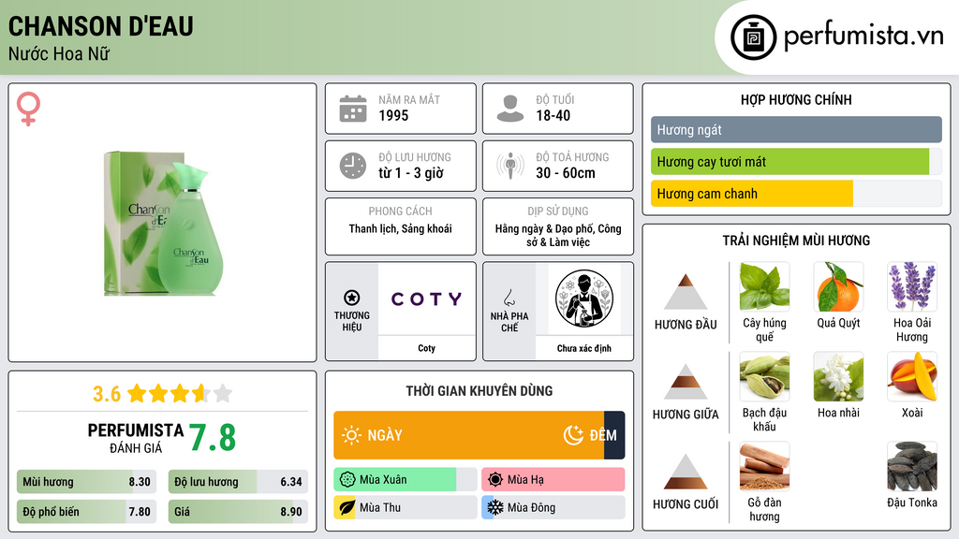Viewport: 959px width, 539px height.
Task: Click the Đậu Tonka bean image
Action: pyautogui.click(x=912, y=466)
